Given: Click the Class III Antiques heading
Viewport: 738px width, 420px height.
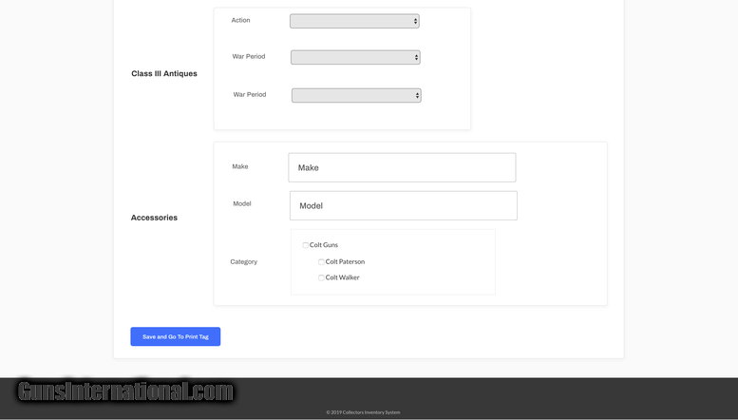Looking at the screenshot, I should coord(164,73).
